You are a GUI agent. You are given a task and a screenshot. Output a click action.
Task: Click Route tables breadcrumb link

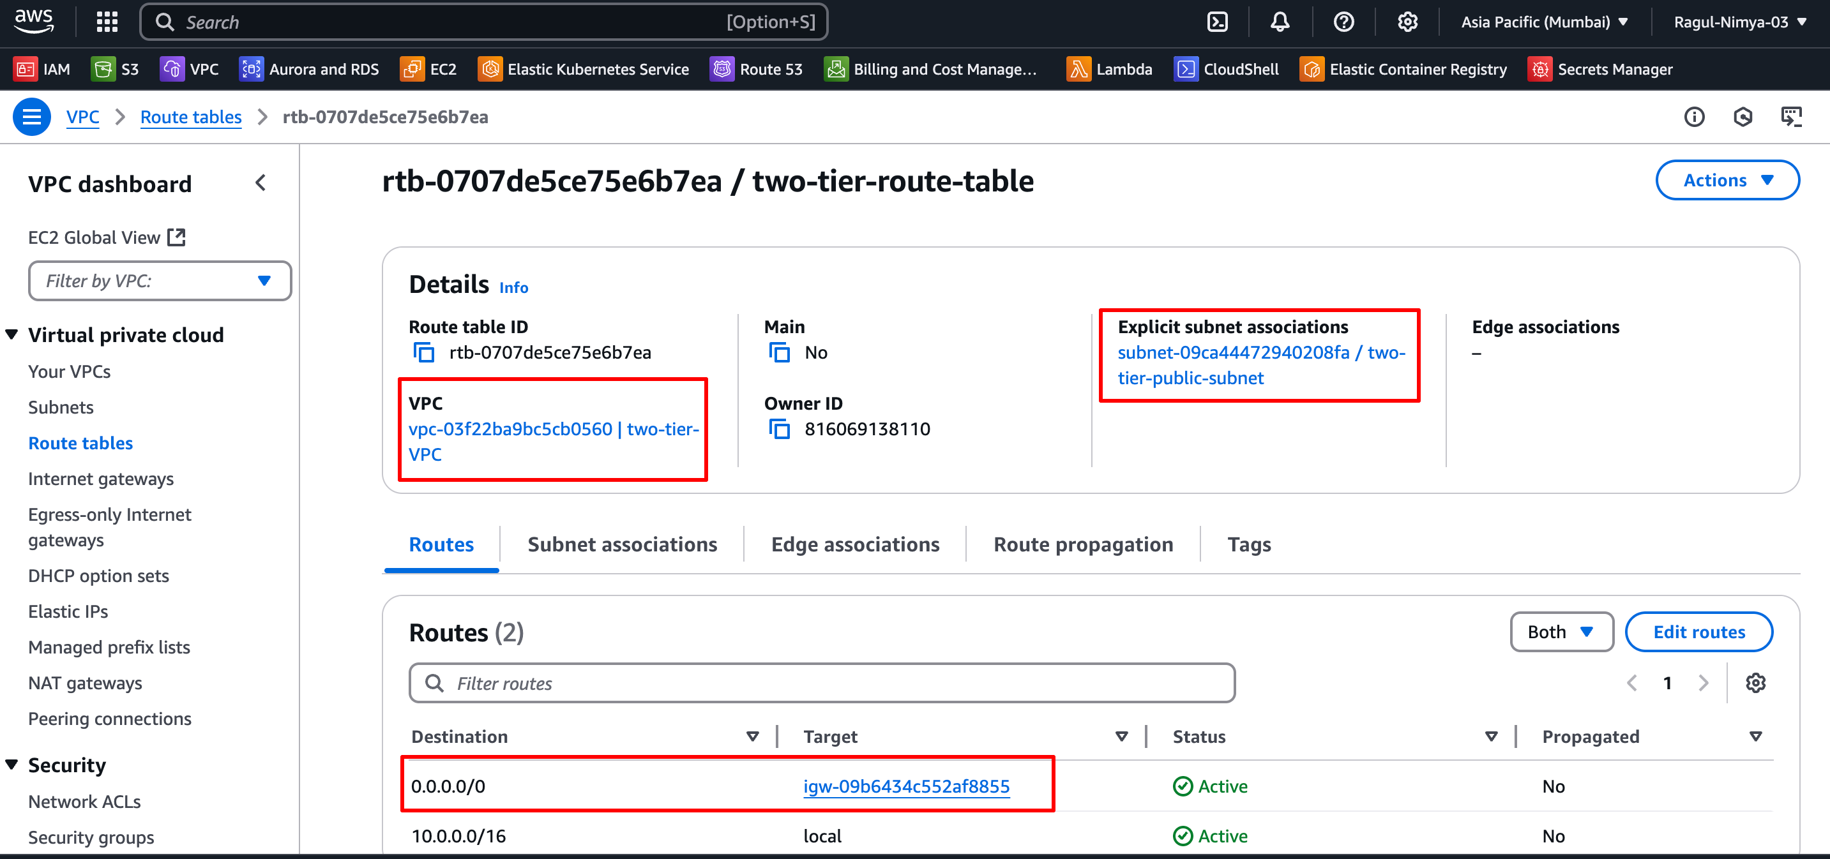191,116
